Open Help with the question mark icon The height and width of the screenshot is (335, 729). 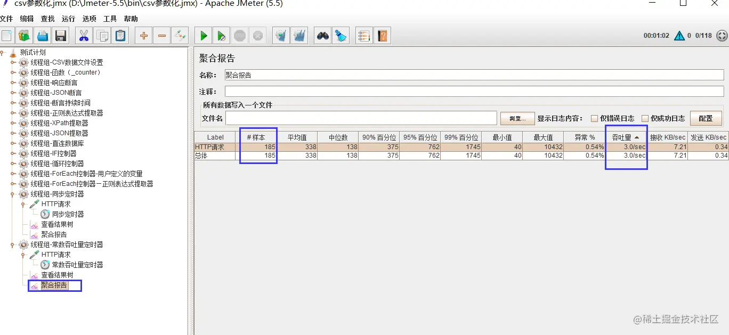(382, 36)
